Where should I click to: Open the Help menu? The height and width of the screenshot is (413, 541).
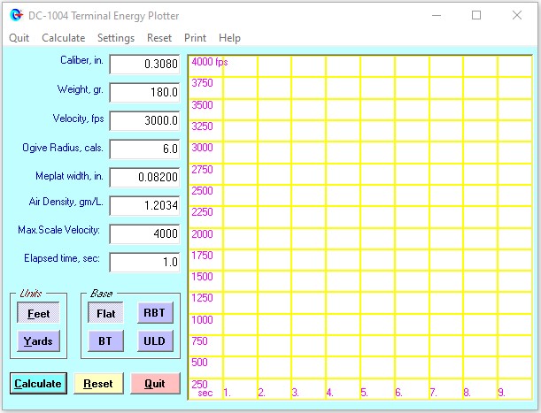[229, 38]
